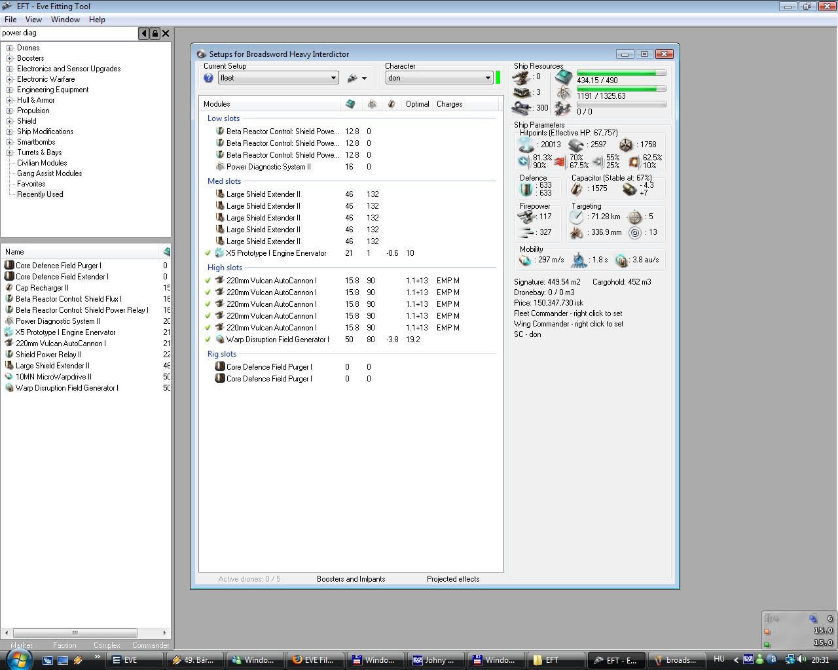Toggle first 220mm Vulcan AutoCannon I checkmark

pos(208,281)
